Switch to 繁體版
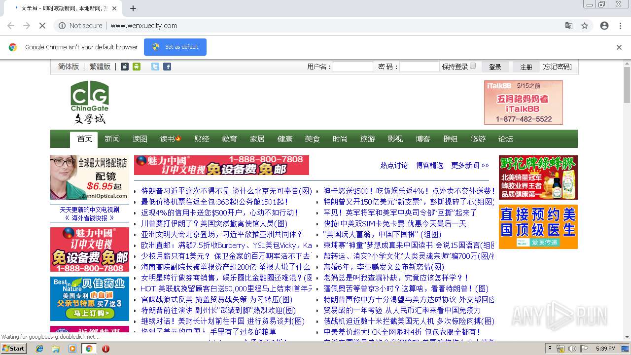The width and height of the screenshot is (631, 355). click(x=100, y=67)
